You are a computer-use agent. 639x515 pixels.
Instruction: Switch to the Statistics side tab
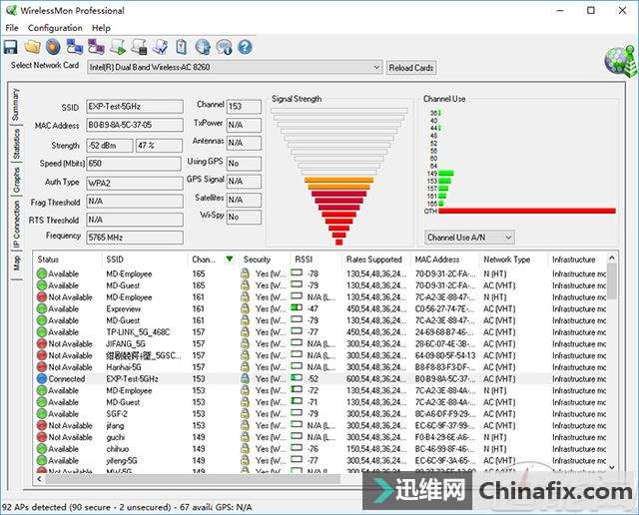16,145
